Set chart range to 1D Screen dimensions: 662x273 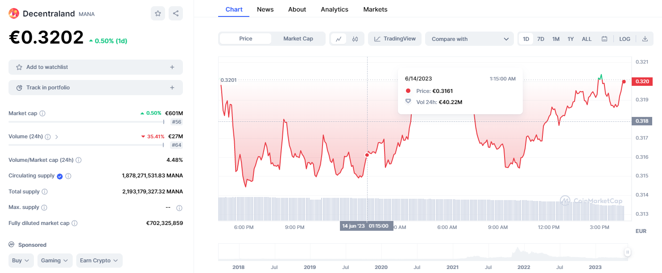[x=526, y=39]
